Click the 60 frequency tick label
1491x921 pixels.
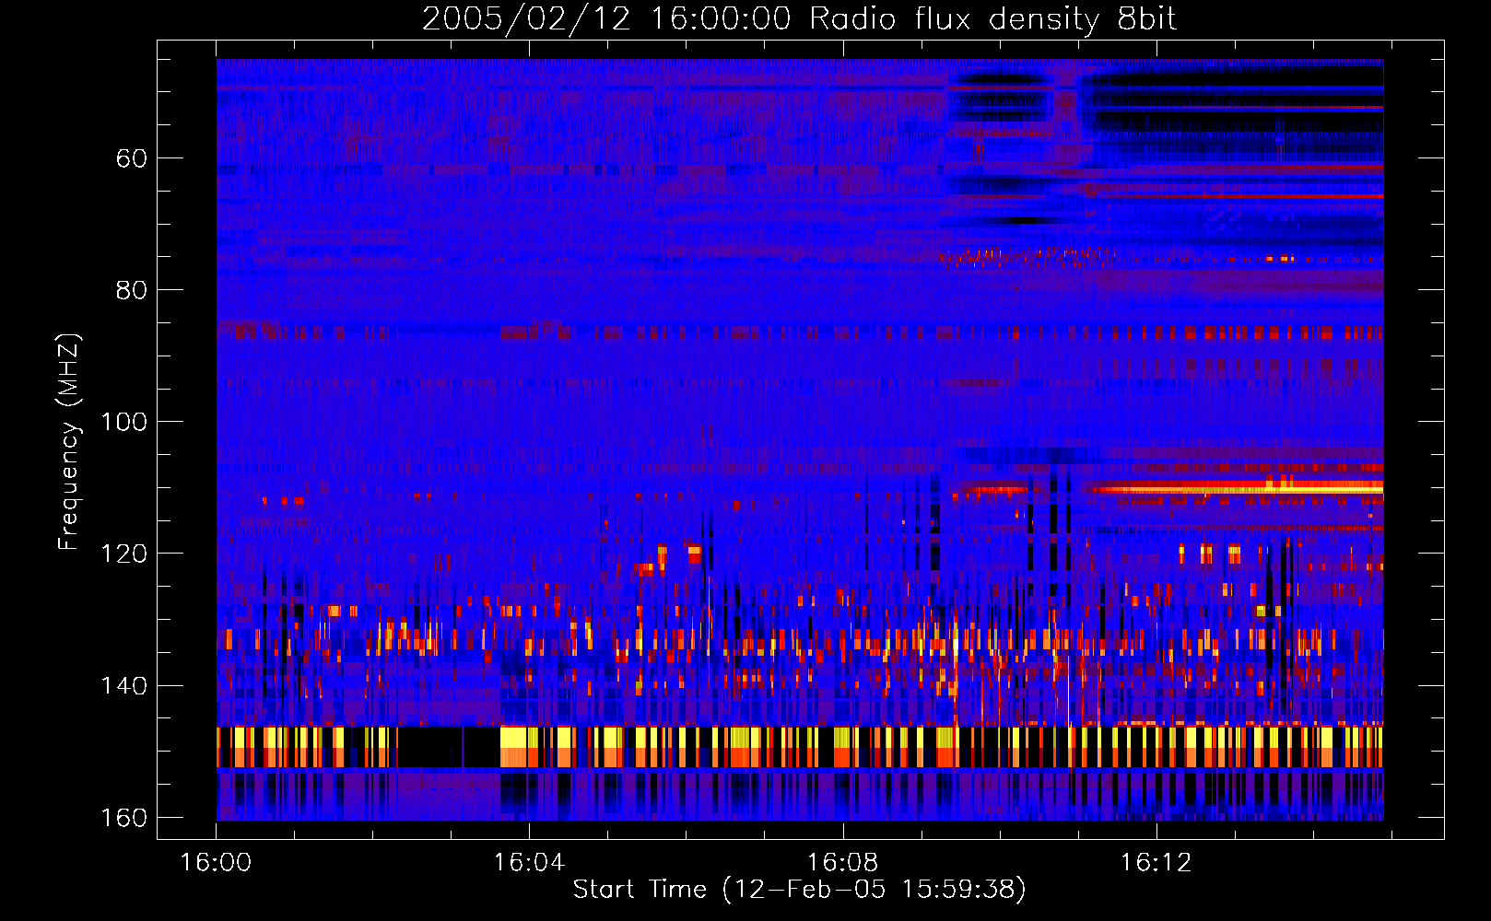point(132,158)
